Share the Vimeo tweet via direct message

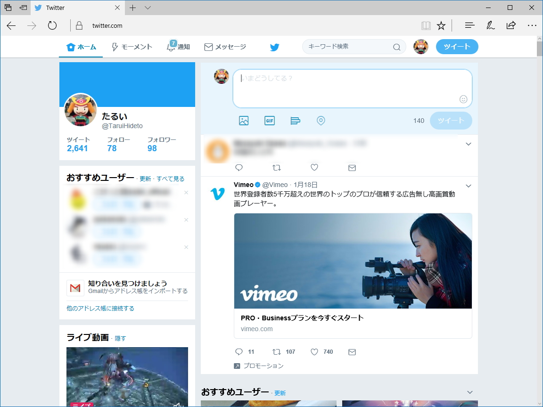[x=352, y=351]
